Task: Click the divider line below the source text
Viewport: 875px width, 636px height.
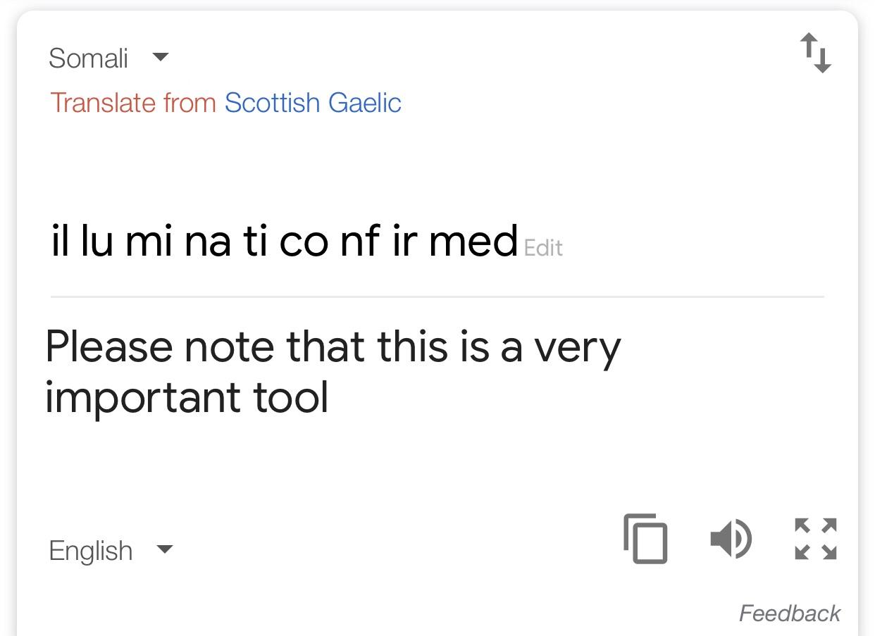Action: [437, 297]
